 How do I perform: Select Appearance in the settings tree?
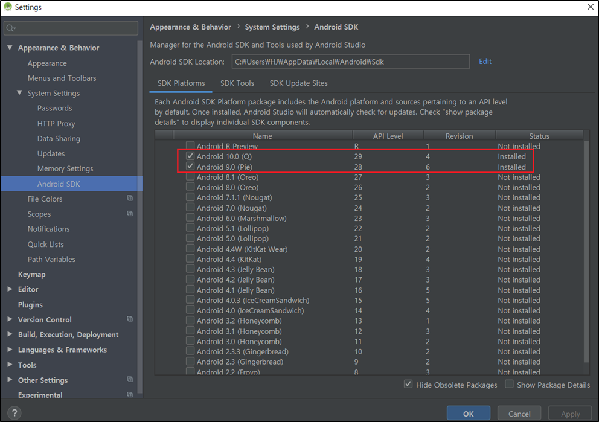47,63
